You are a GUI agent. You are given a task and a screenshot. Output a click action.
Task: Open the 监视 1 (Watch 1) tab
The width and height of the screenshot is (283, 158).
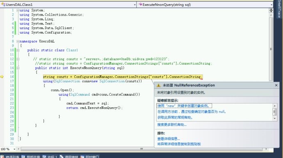tap(50, 157)
